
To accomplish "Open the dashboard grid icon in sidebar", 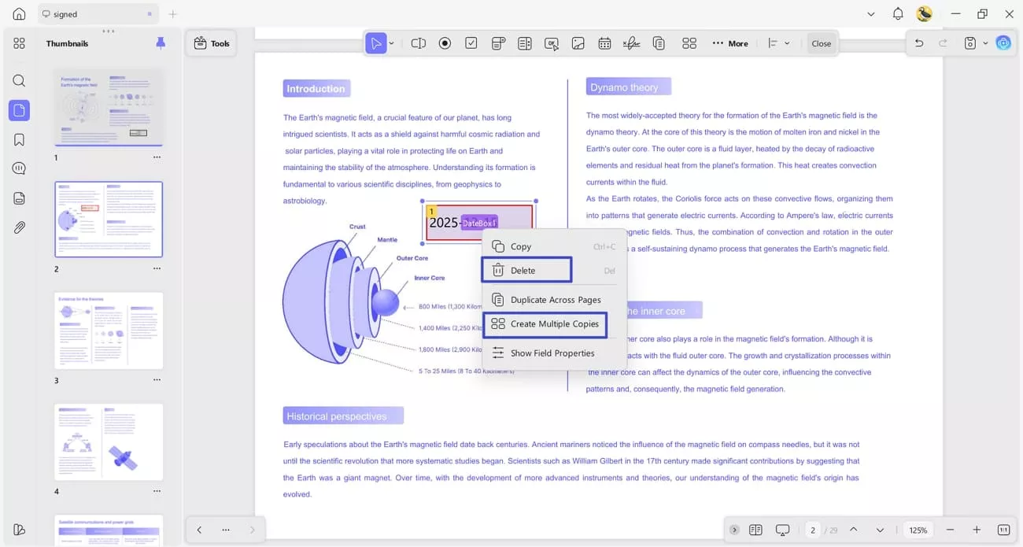I will pos(20,43).
